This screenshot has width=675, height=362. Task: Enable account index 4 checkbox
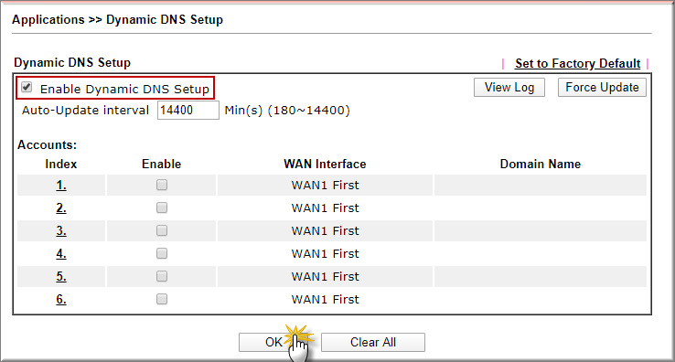click(x=162, y=253)
